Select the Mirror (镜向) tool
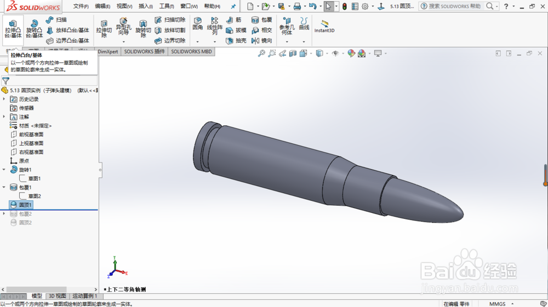The image size is (548, 307). [x=262, y=41]
